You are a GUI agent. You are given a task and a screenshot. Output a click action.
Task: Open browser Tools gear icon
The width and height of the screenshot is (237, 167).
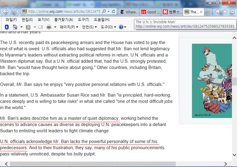232,11
